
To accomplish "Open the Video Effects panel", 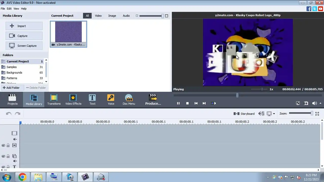I will (x=73, y=100).
